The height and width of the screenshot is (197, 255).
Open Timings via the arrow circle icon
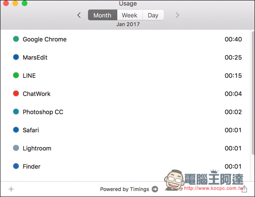(155, 189)
